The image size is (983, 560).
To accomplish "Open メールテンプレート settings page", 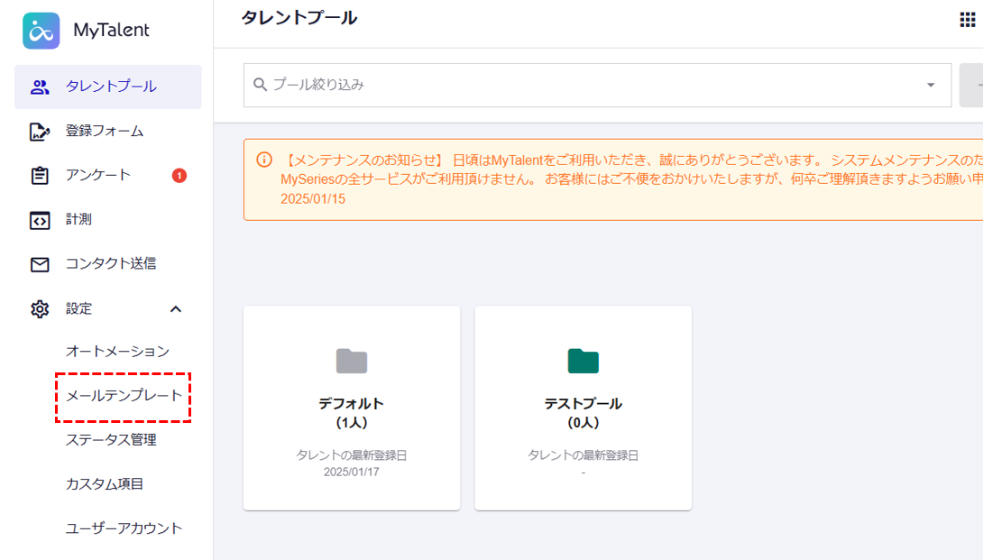I will pos(124,396).
